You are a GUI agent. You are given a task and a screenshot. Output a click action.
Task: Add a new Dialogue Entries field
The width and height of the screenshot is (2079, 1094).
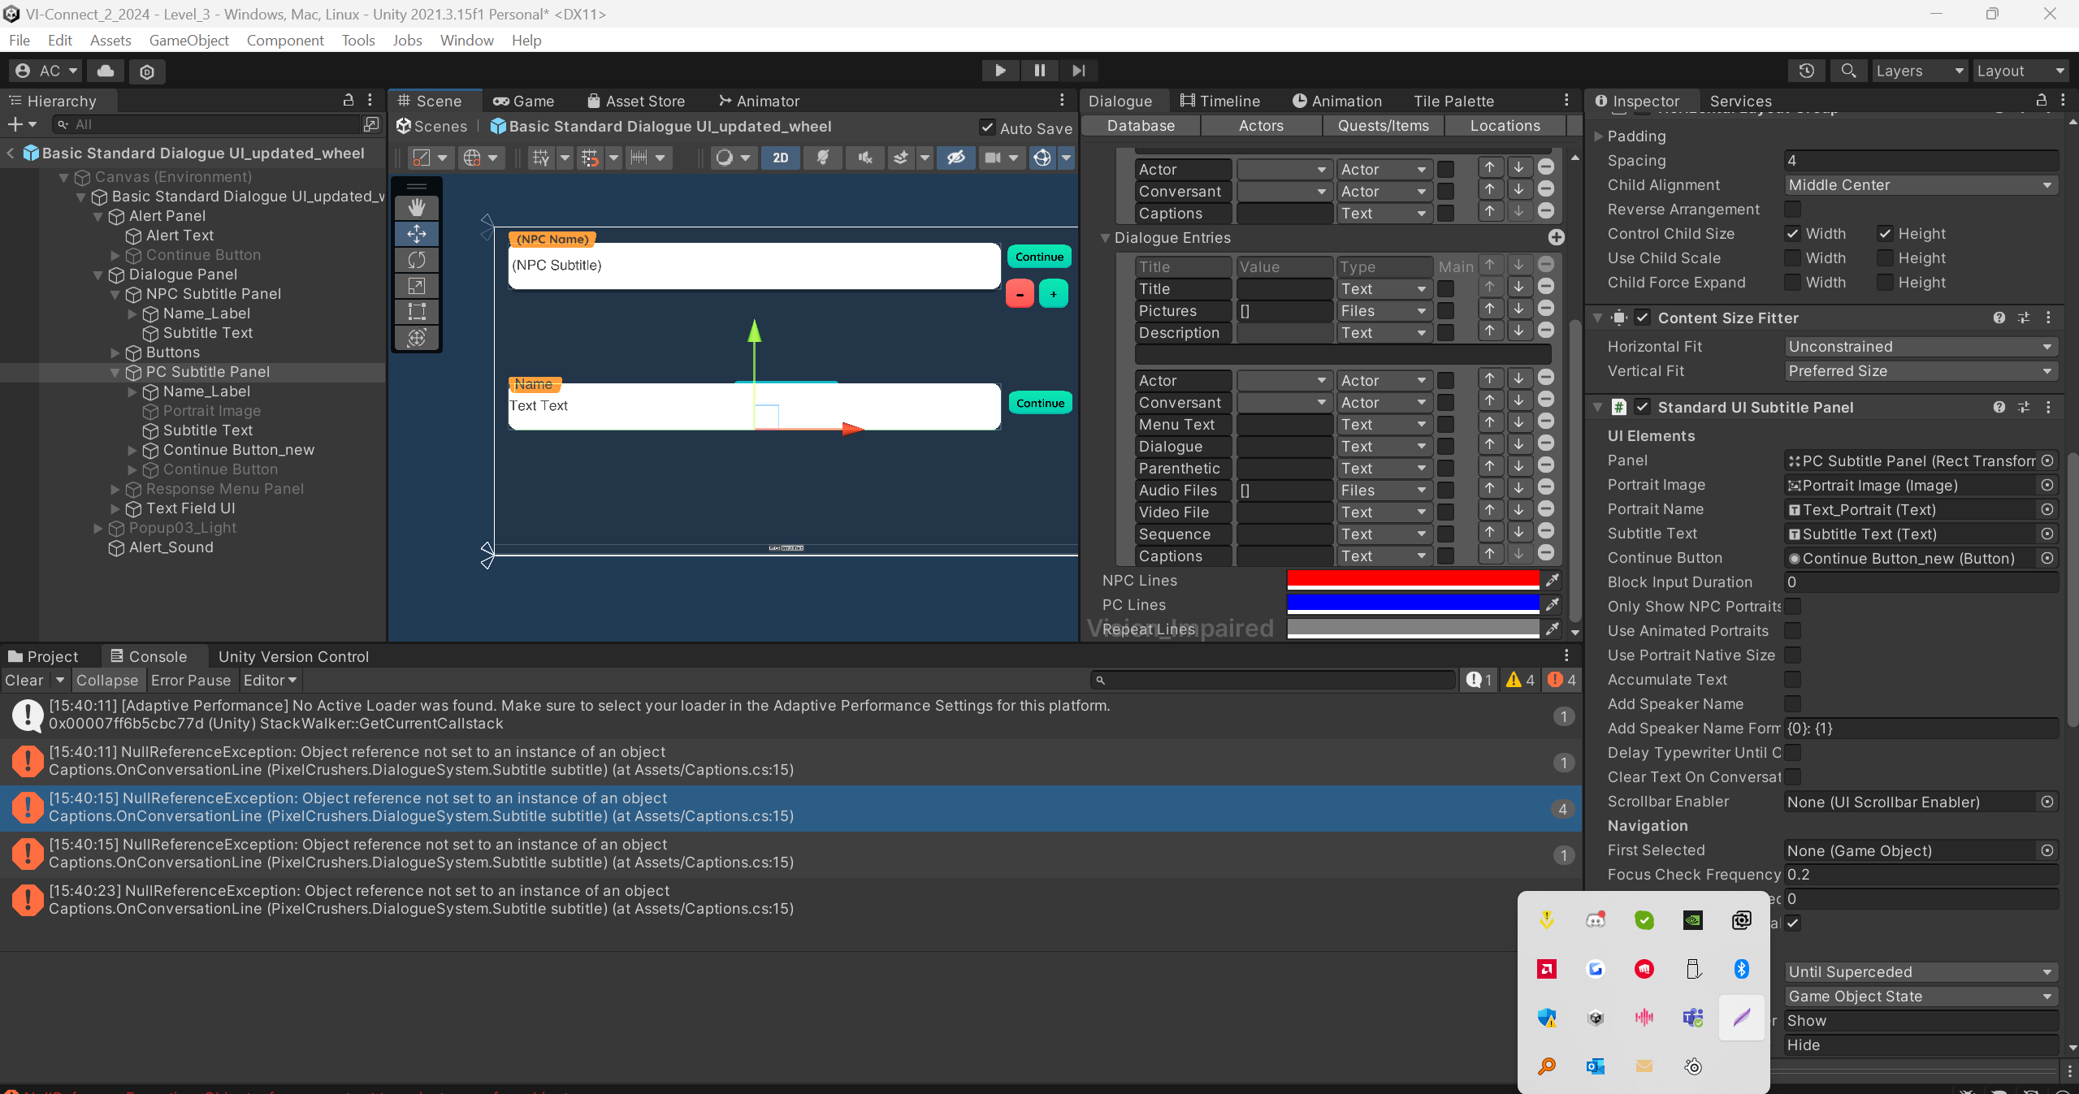point(1556,237)
